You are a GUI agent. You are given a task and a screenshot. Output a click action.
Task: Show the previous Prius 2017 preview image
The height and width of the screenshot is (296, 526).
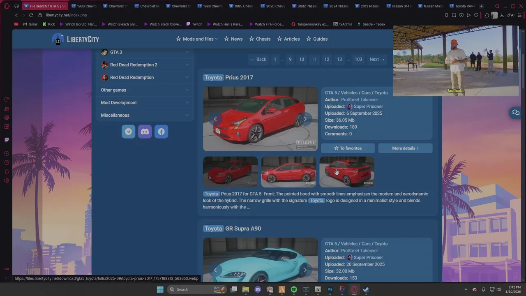[x=215, y=119]
